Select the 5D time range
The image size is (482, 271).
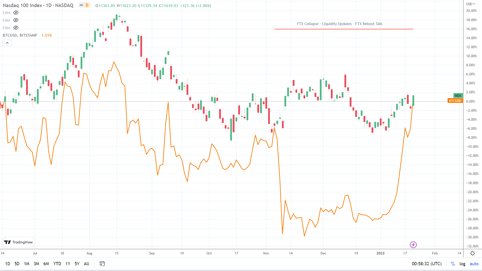tap(17, 264)
